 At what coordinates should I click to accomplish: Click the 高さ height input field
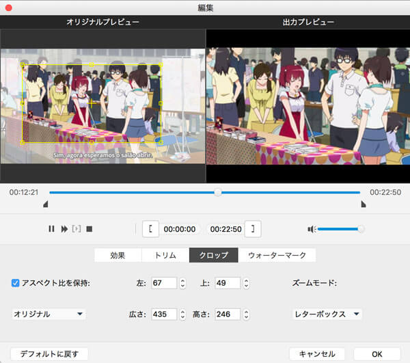pyautogui.click(x=228, y=314)
